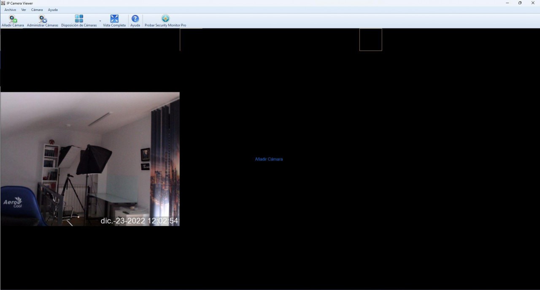Expand the Disposición de Cámaras dropdown arrow
The image size is (540, 290).
point(100,21)
